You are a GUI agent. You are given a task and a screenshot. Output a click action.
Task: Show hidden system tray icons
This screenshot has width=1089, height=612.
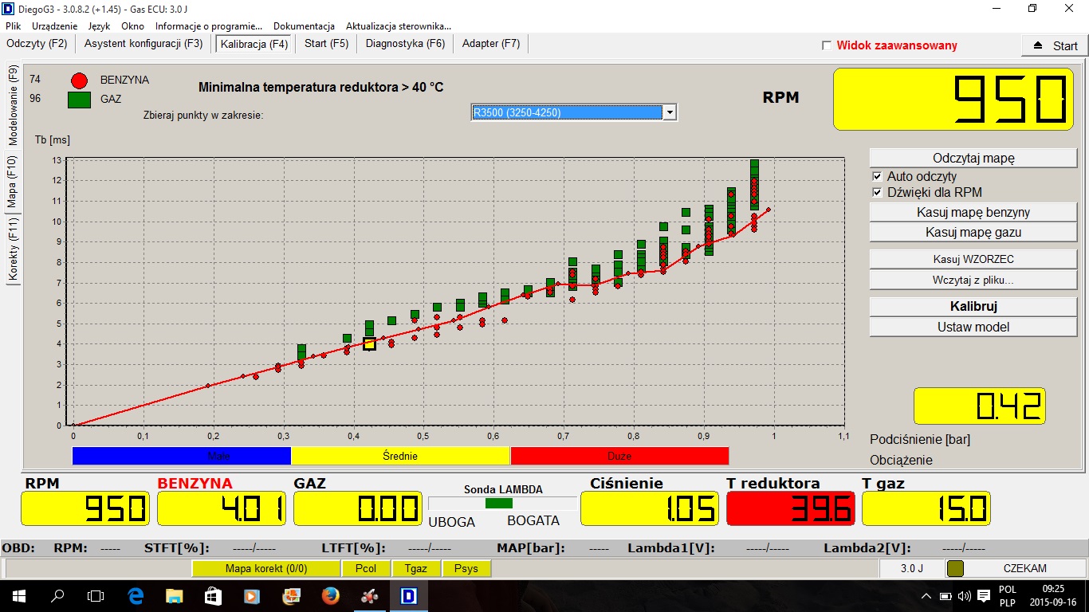point(926,596)
